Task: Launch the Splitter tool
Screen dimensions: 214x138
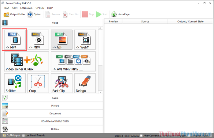Action: pos(15,83)
